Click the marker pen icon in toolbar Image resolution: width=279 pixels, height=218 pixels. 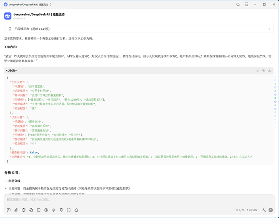(x=61, y=210)
